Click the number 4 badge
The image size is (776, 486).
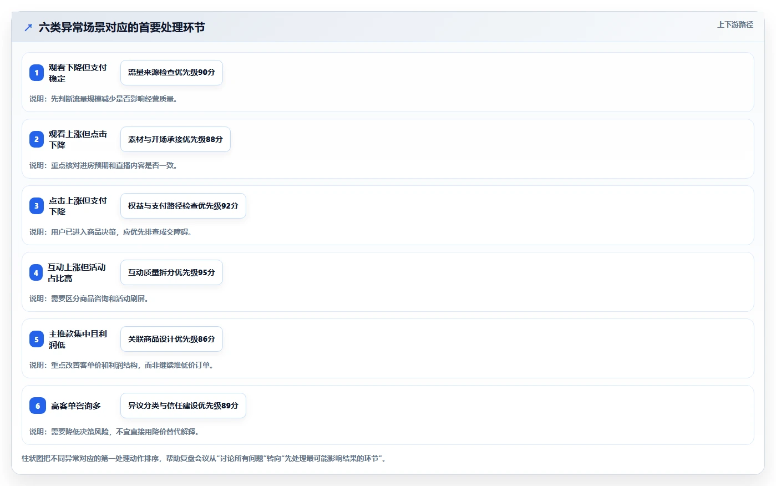tap(36, 272)
